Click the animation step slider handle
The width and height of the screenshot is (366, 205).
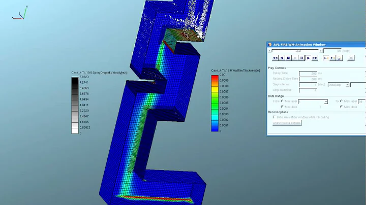pyautogui.click(x=297, y=51)
